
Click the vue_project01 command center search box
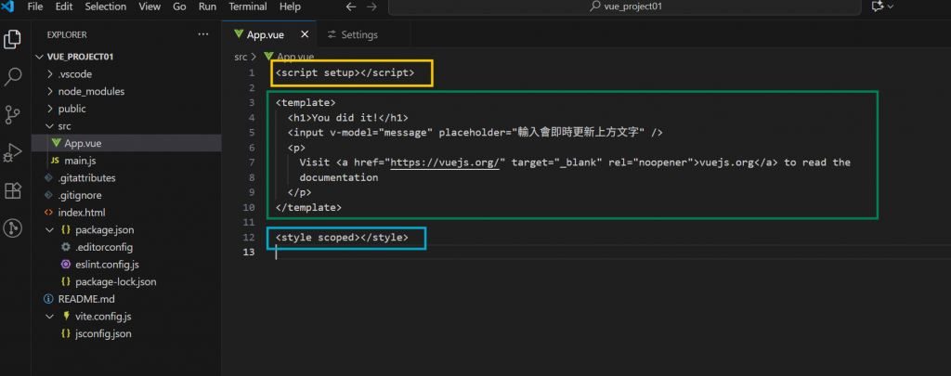[624, 6]
